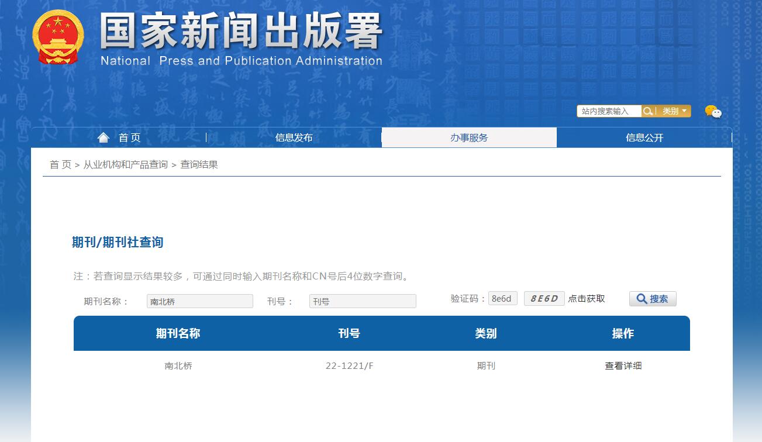This screenshot has height=442, width=762.
Task: Click 首页 in the breadcrumb trail
Action: [x=60, y=165]
